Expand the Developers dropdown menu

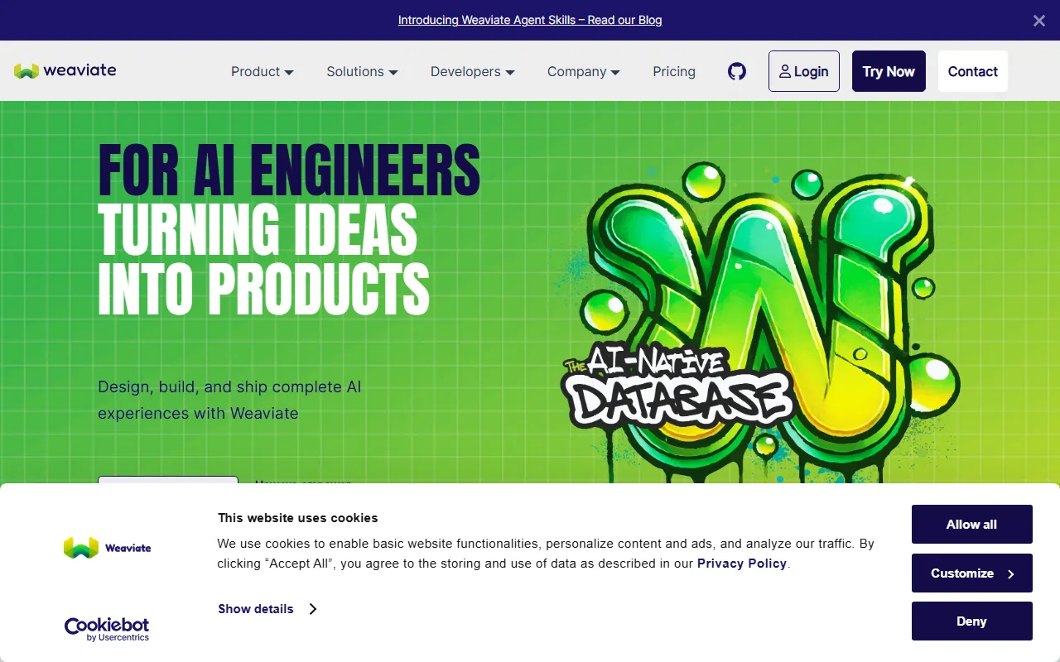tap(472, 71)
